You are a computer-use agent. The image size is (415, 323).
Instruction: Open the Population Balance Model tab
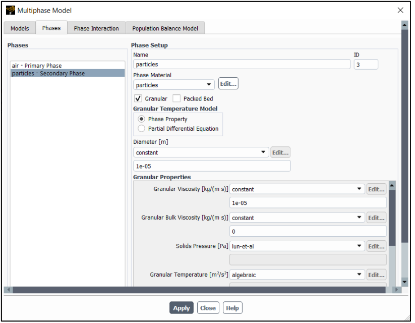(x=165, y=28)
